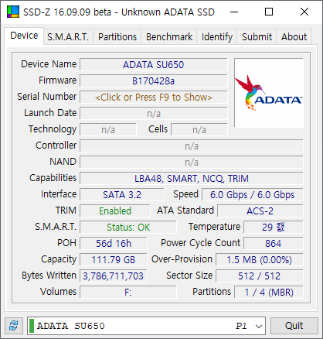
Task: Click the ADATA hummingbird logo image
Action: [x=269, y=93]
